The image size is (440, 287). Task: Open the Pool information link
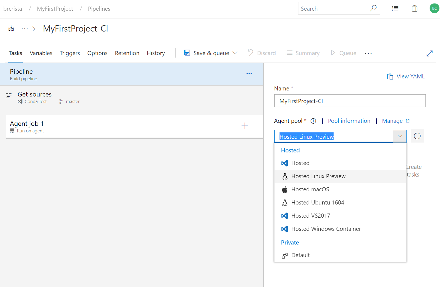coord(349,121)
